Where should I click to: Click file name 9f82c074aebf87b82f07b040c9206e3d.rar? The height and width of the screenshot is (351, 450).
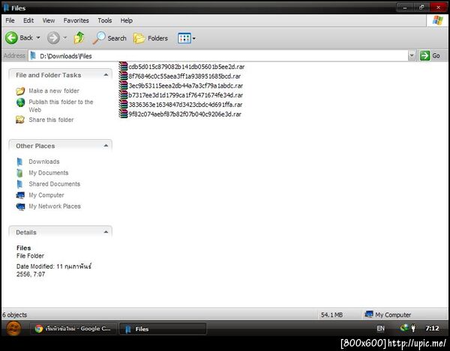184,114
